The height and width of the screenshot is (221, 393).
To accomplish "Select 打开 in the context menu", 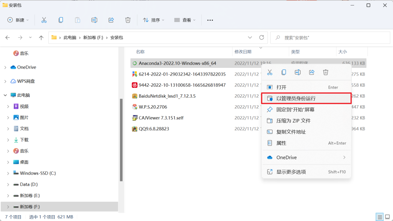I will (x=306, y=87).
